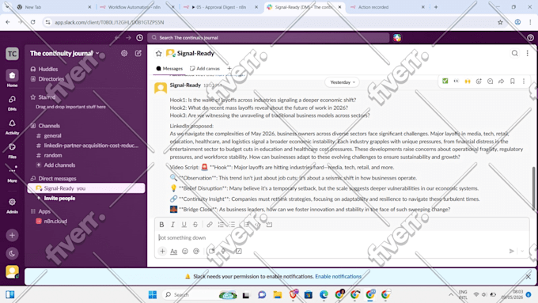The image size is (538, 303).
Task: Click the composer attach plus button
Action: (162, 252)
